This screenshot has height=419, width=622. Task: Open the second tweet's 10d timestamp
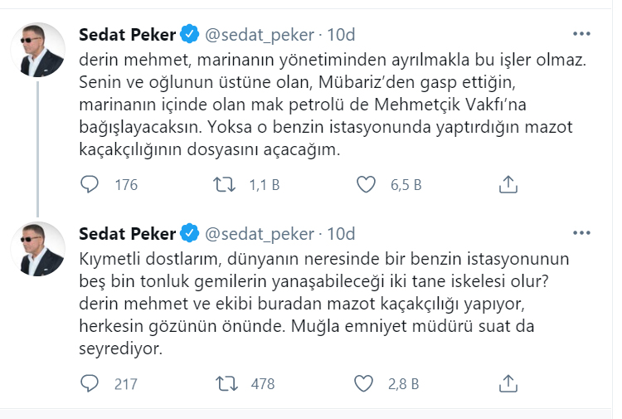click(x=342, y=233)
